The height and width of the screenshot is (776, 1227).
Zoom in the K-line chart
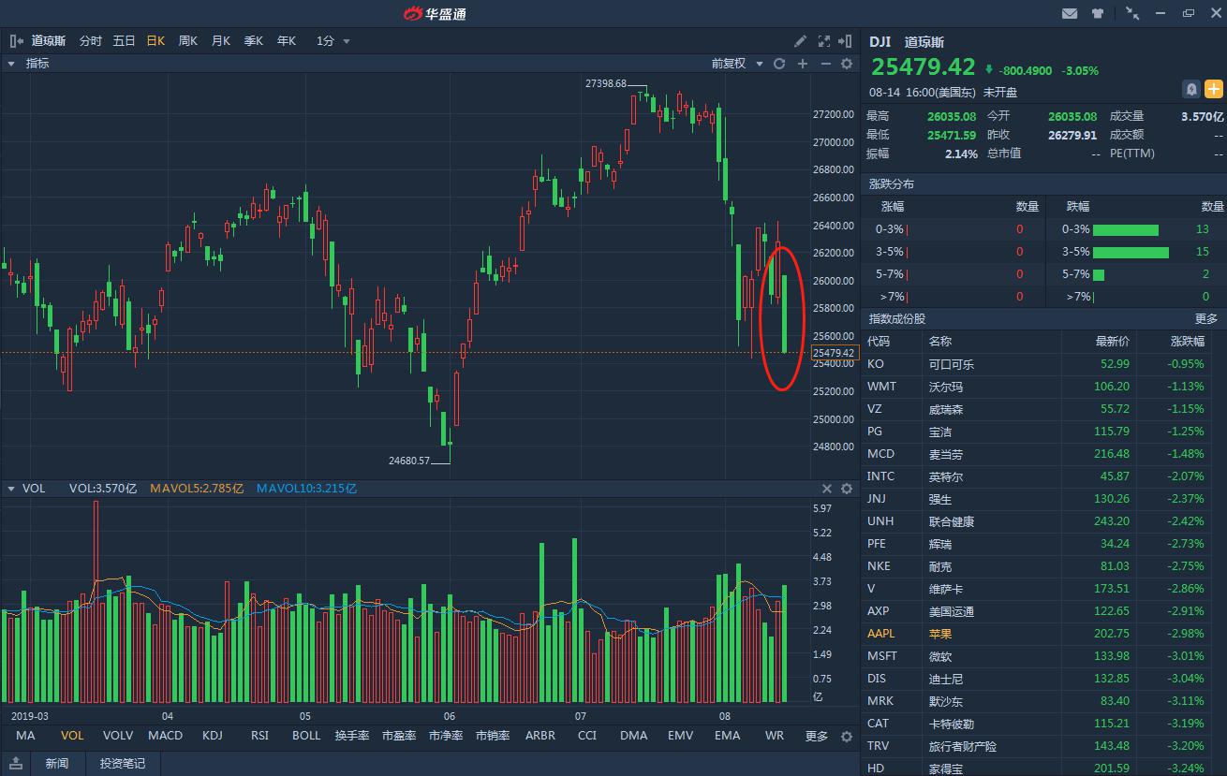point(803,64)
